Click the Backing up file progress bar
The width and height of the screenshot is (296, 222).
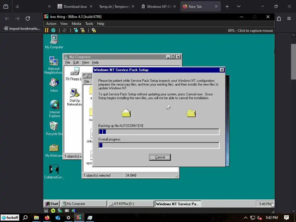pyautogui.click(x=159, y=132)
